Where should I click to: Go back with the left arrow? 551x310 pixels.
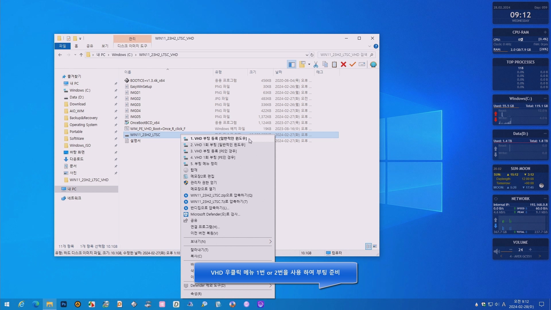point(60,55)
